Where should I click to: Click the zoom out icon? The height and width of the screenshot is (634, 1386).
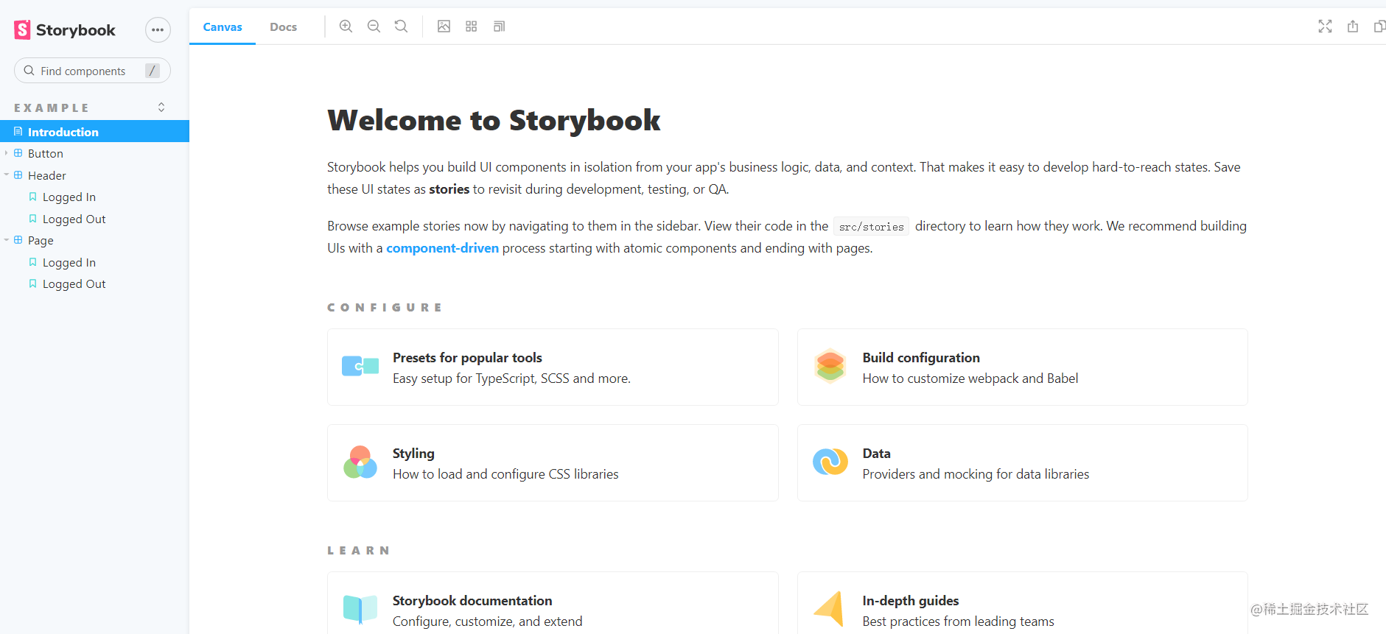coord(374,27)
